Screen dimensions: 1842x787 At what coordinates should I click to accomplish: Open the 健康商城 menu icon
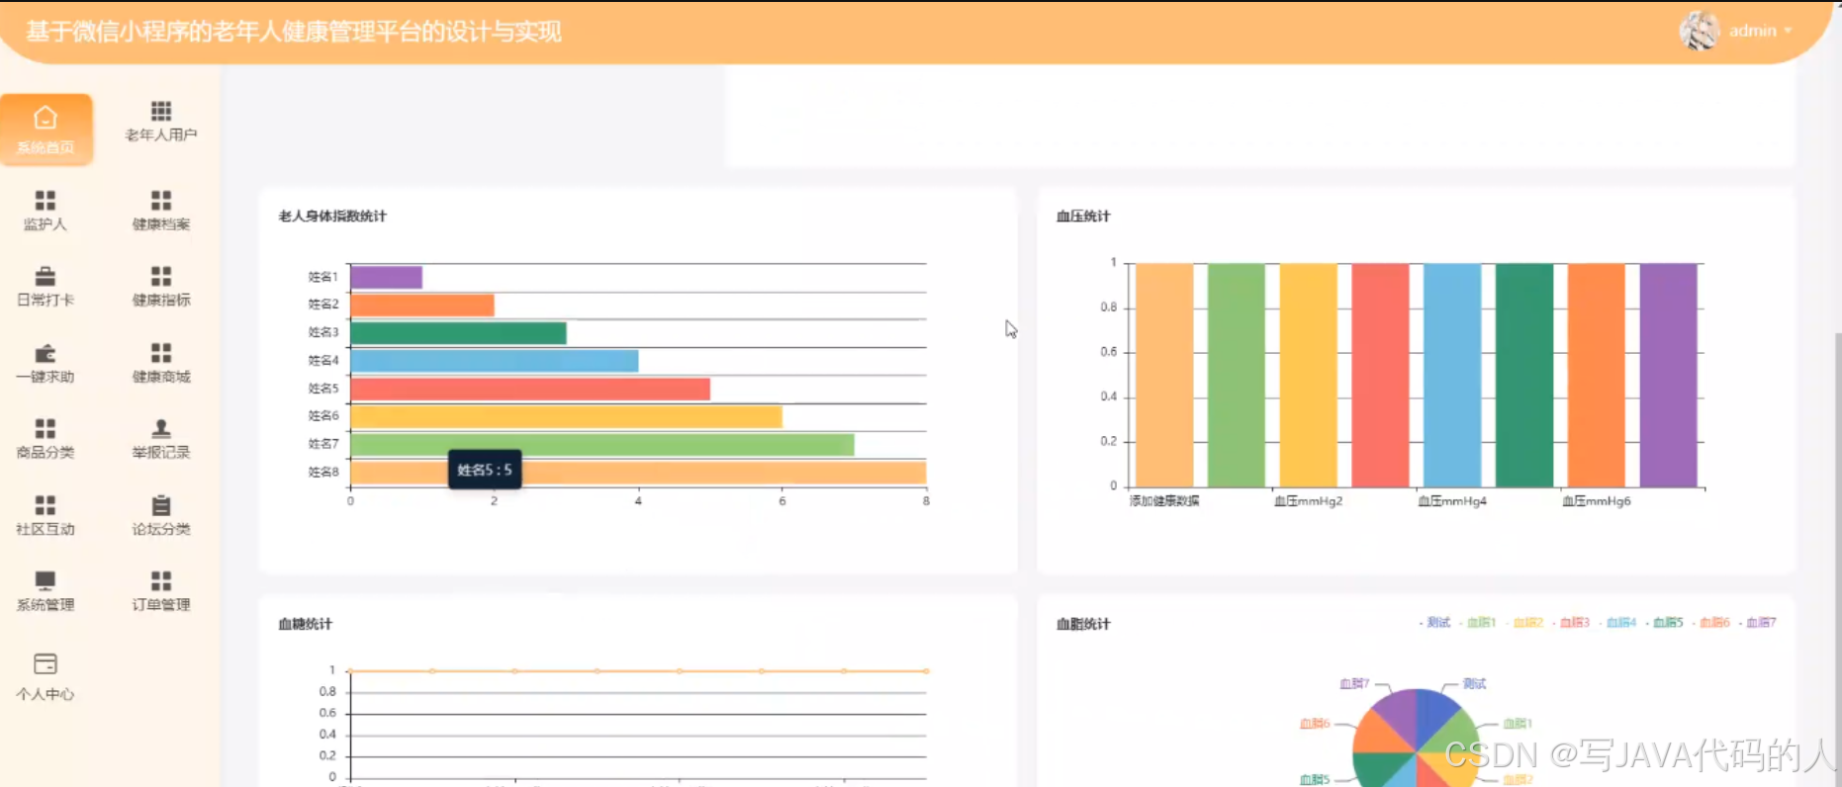161,353
